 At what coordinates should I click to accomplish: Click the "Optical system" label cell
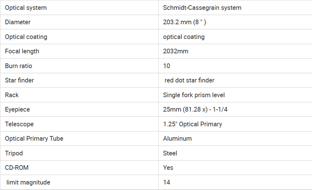[x=79, y=7]
